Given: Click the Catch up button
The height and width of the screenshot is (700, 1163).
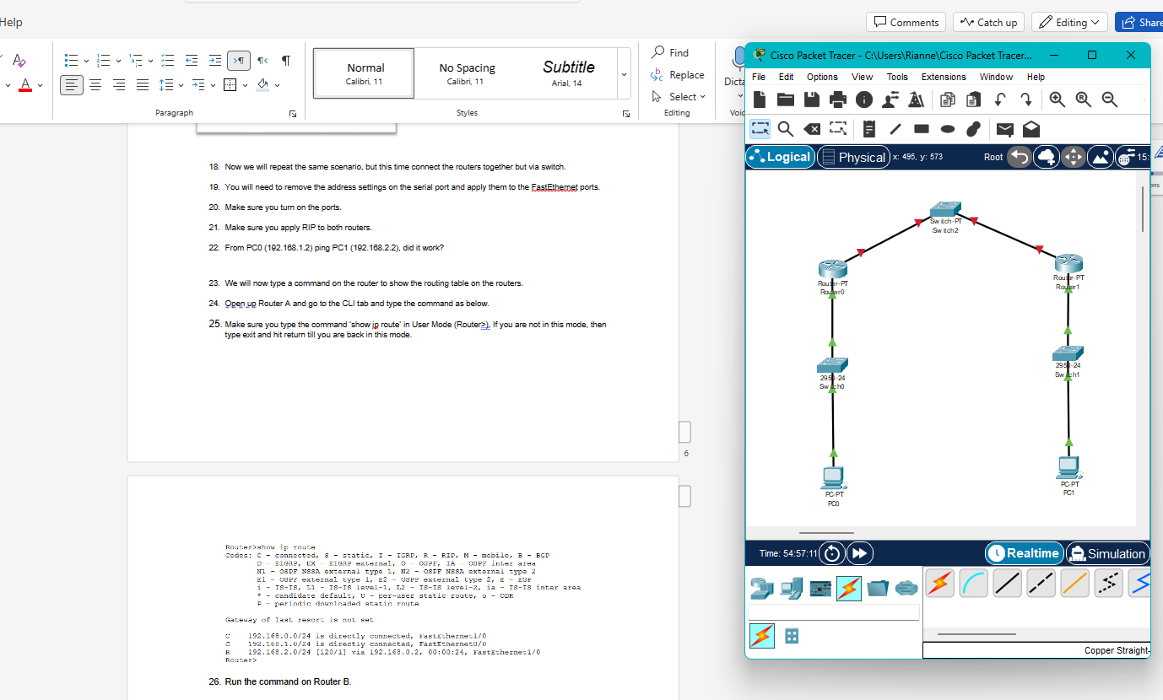Looking at the screenshot, I should (x=989, y=22).
